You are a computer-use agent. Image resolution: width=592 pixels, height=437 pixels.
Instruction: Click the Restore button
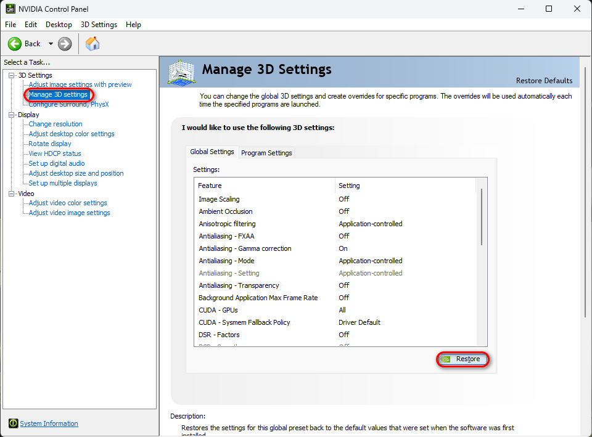click(464, 359)
